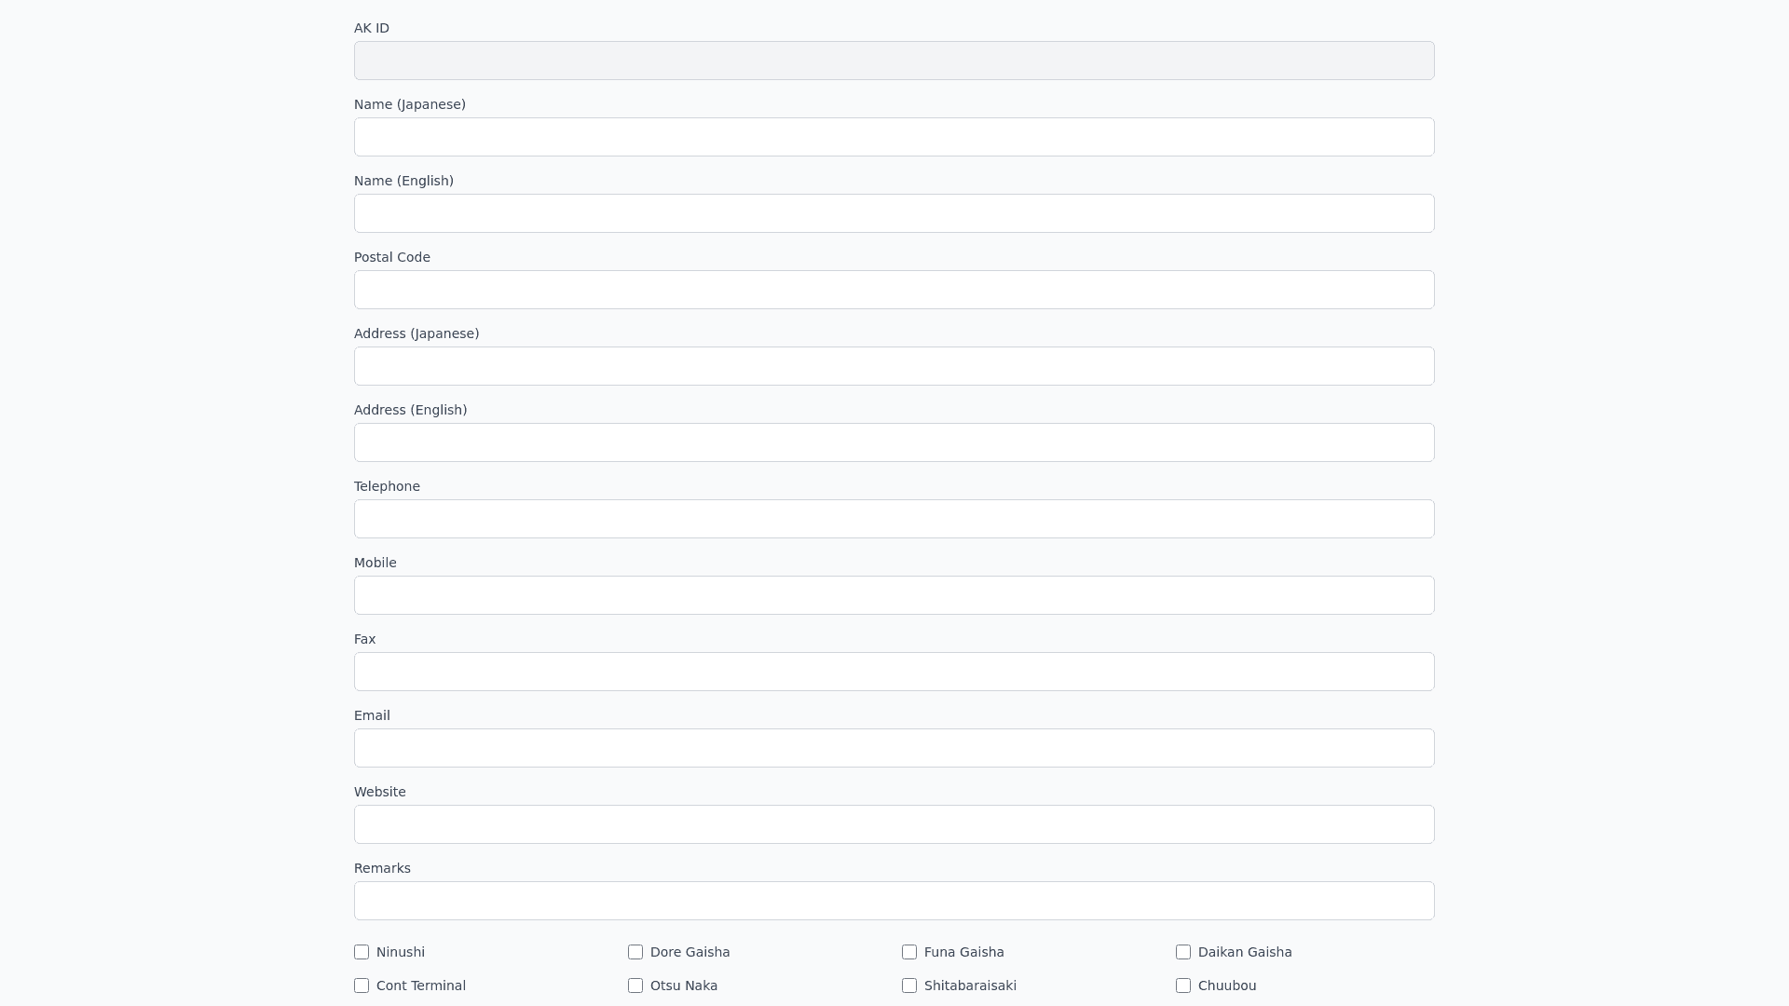
Task: Tick the Funa Gaisha option
Action: coord(909,952)
